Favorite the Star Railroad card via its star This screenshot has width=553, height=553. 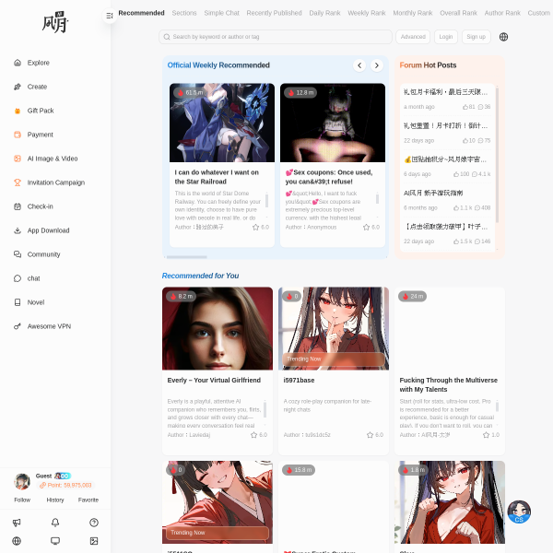coord(255,228)
